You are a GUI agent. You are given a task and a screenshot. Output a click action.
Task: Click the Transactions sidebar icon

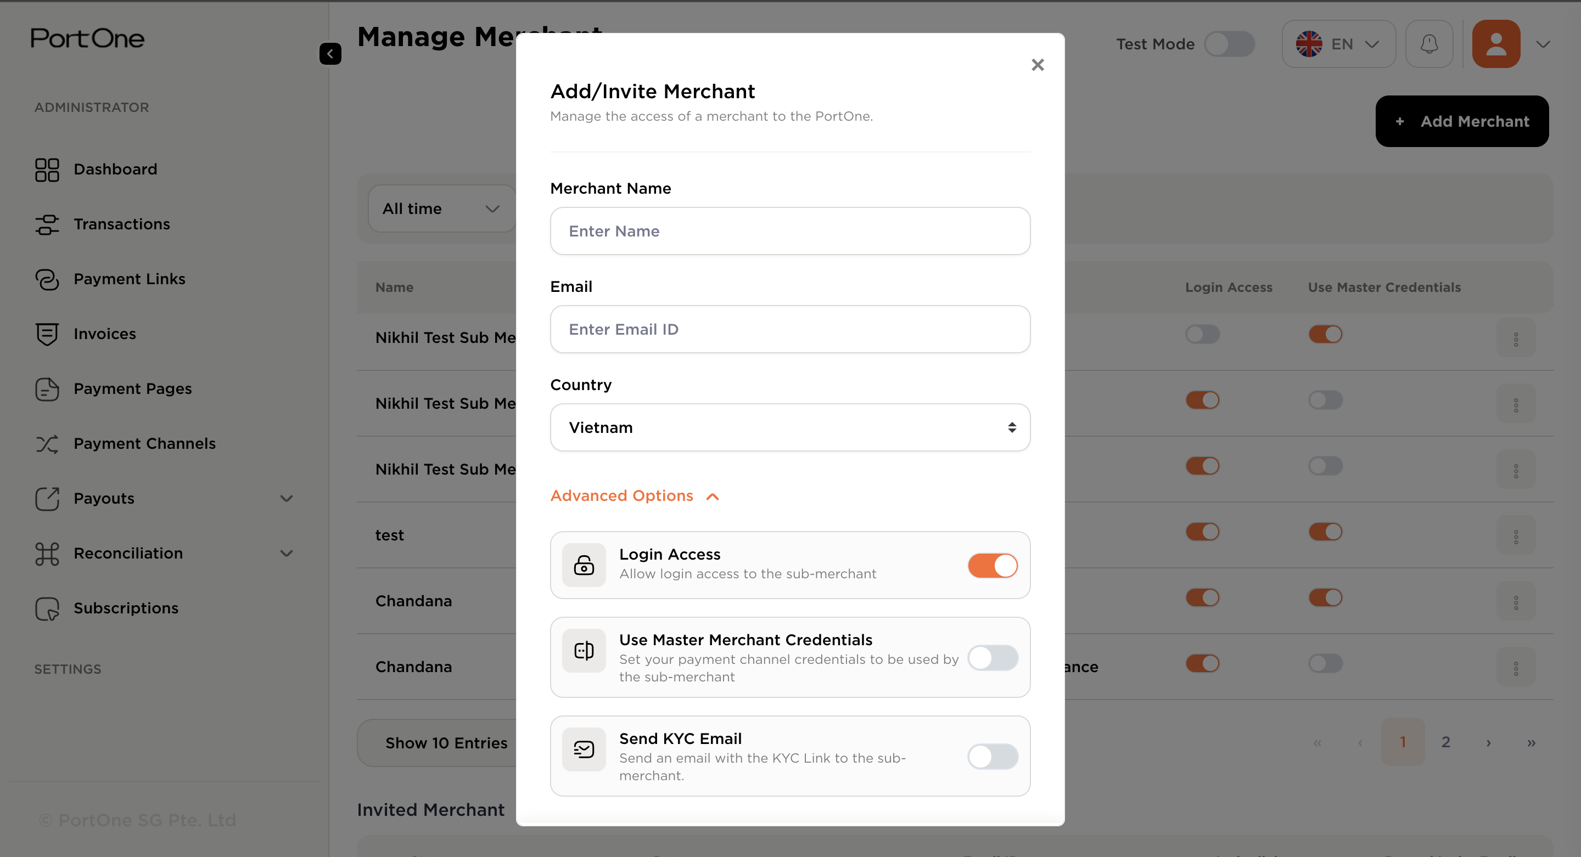tap(47, 224)
